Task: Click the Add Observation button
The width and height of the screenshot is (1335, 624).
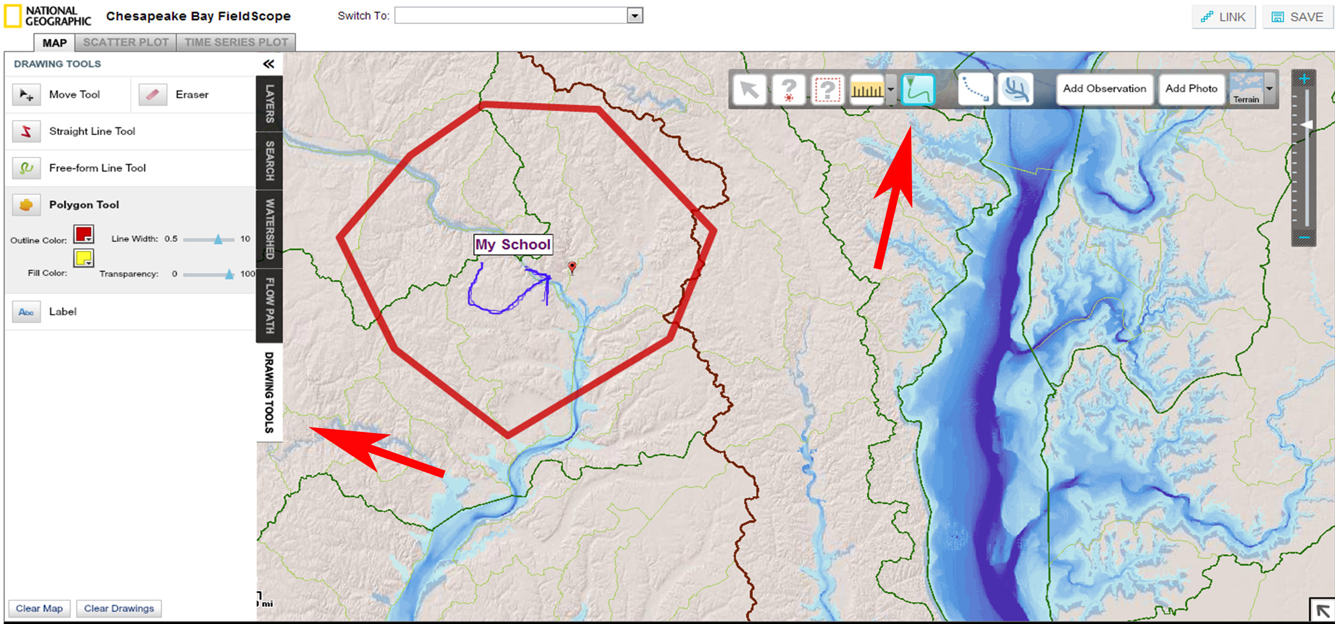Action: [x=1104, y=89]
